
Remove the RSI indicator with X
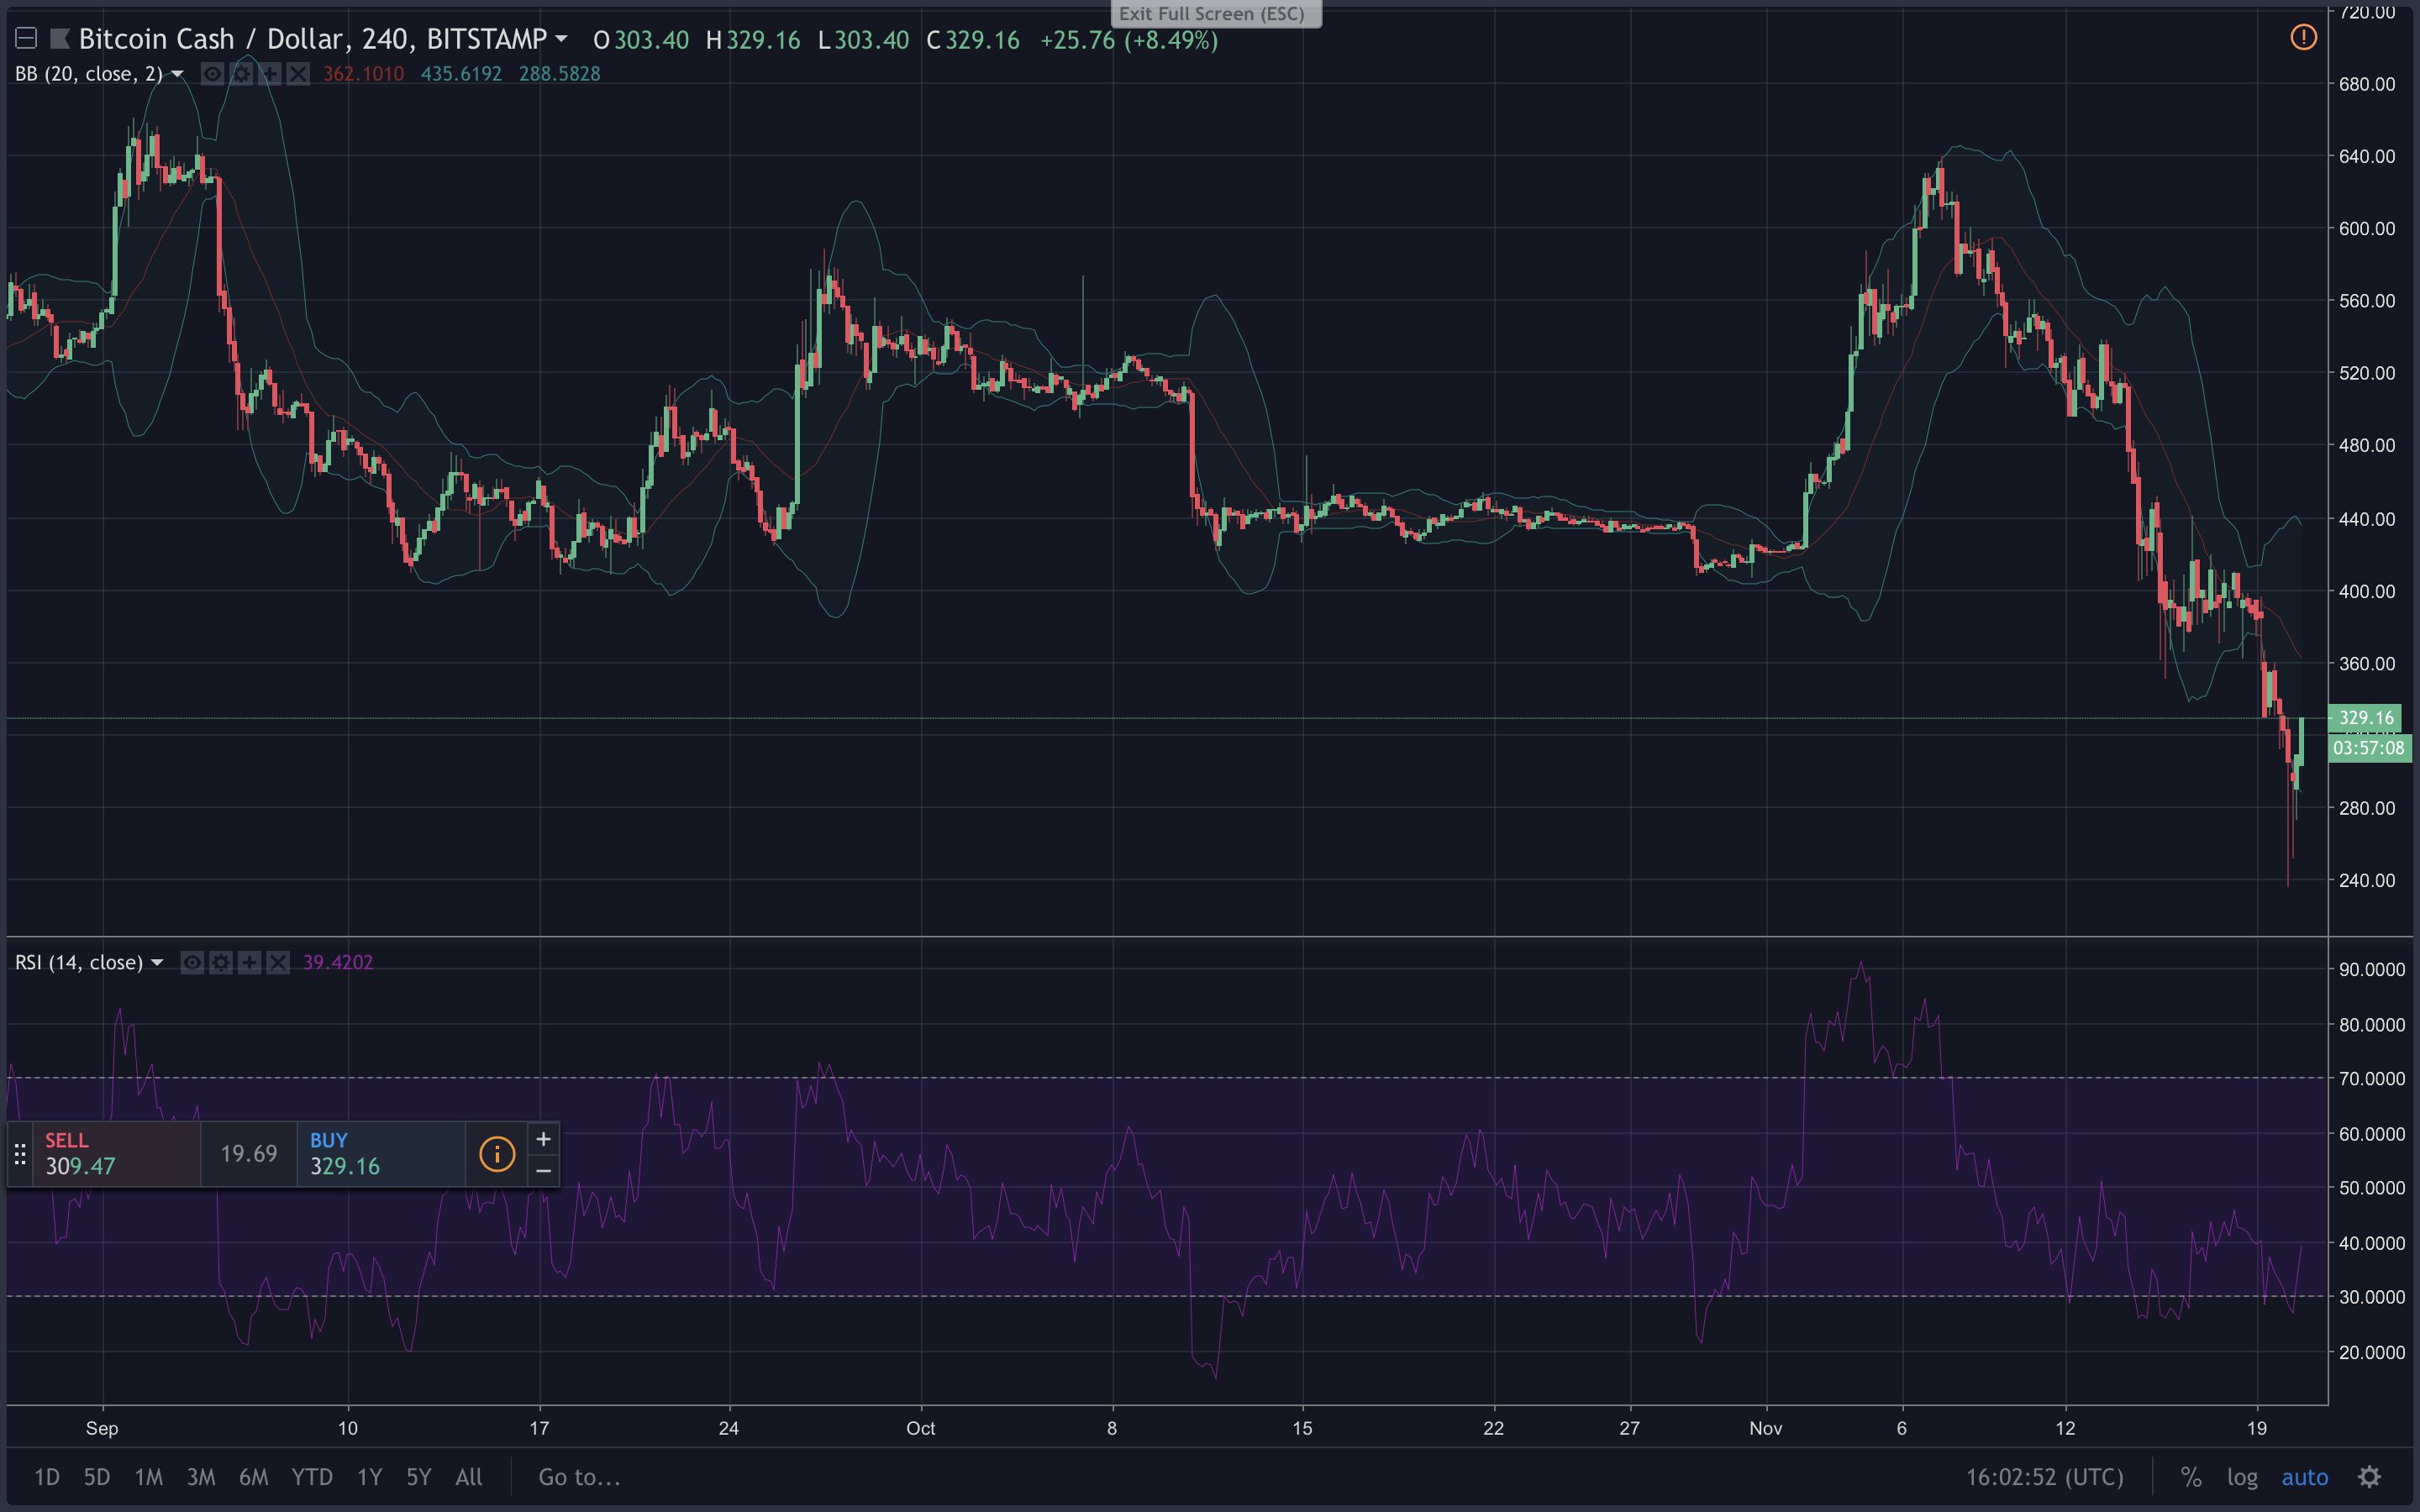coord(278,962)
